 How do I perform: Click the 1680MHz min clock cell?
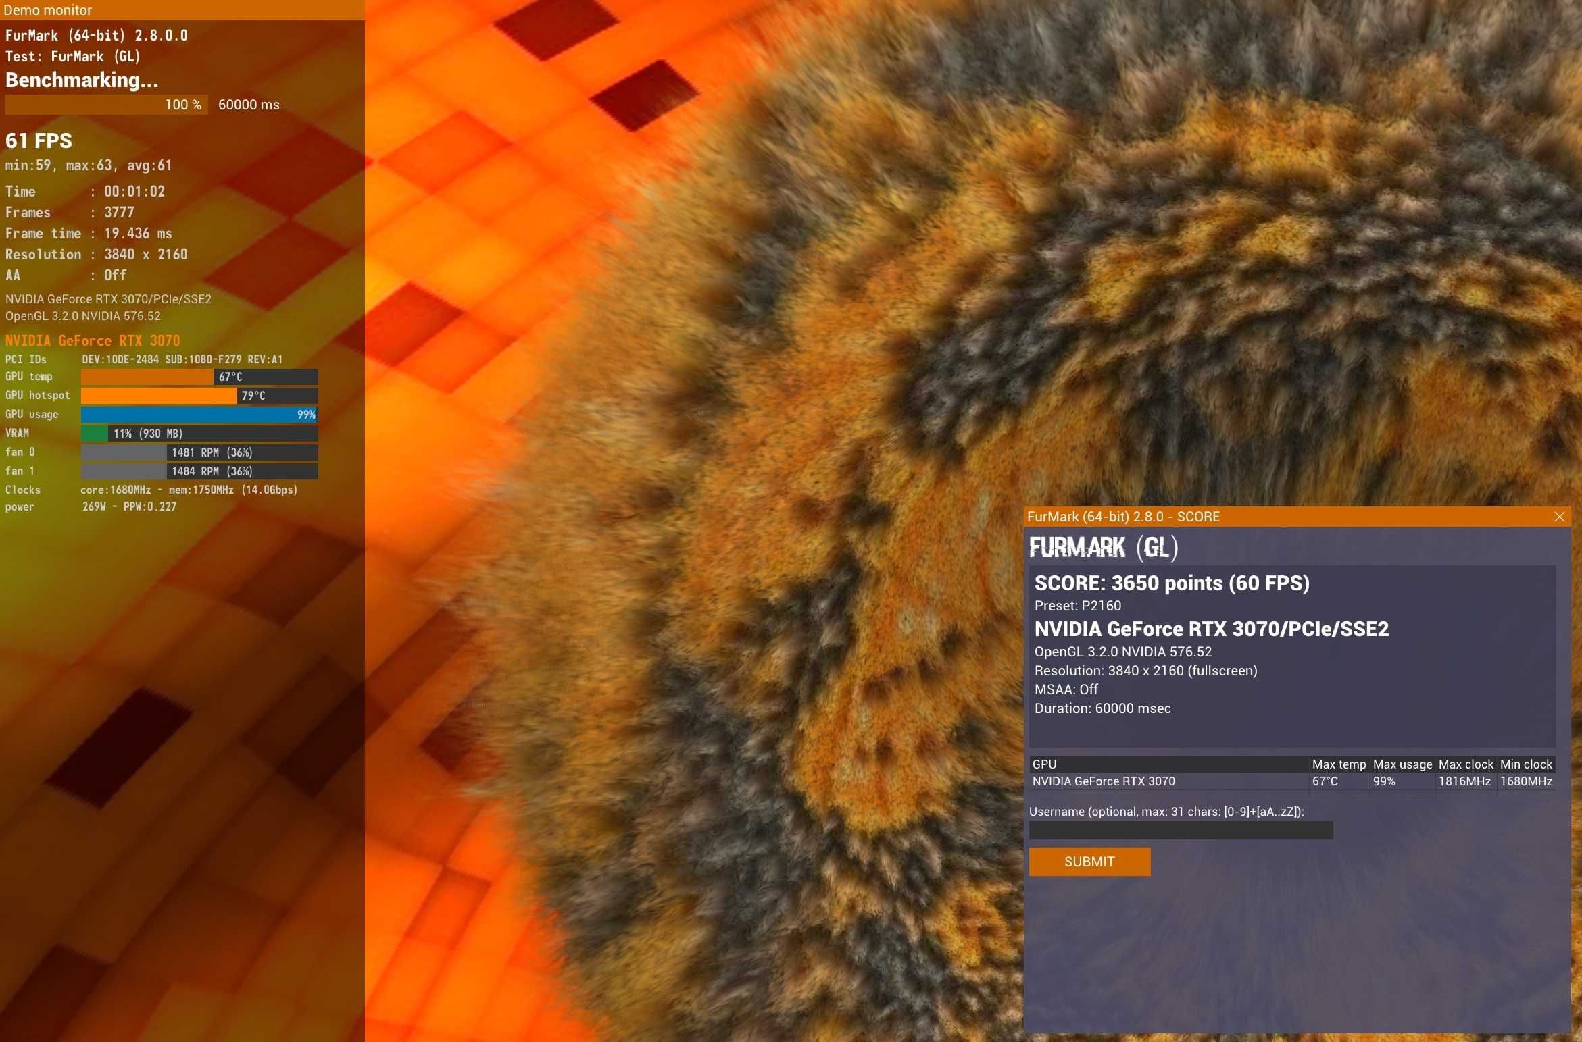click(1527, 781)
